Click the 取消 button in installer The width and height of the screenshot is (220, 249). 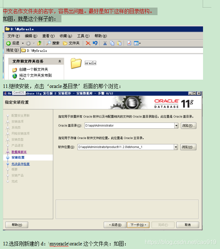[188, 225]
